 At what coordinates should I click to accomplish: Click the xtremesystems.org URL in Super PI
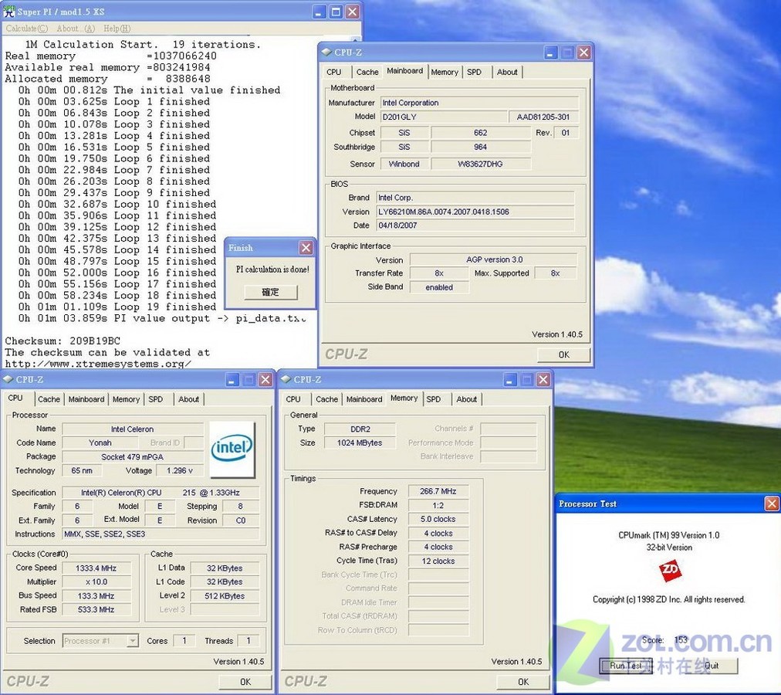98,364
